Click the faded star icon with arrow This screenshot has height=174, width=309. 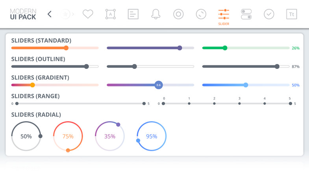pos(67,14)
